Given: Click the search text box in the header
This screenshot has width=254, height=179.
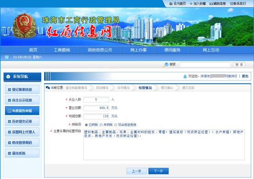Looking at the screenshot, I should [205, 65].
